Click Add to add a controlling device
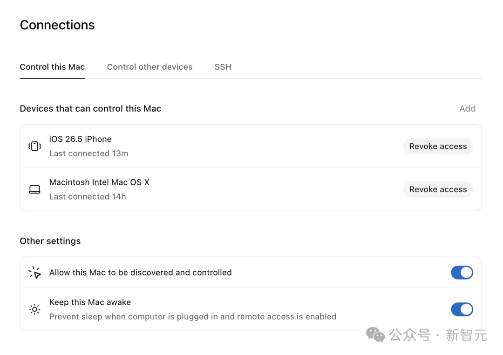The height and width of the screenshot is (355, 503). 468,108
